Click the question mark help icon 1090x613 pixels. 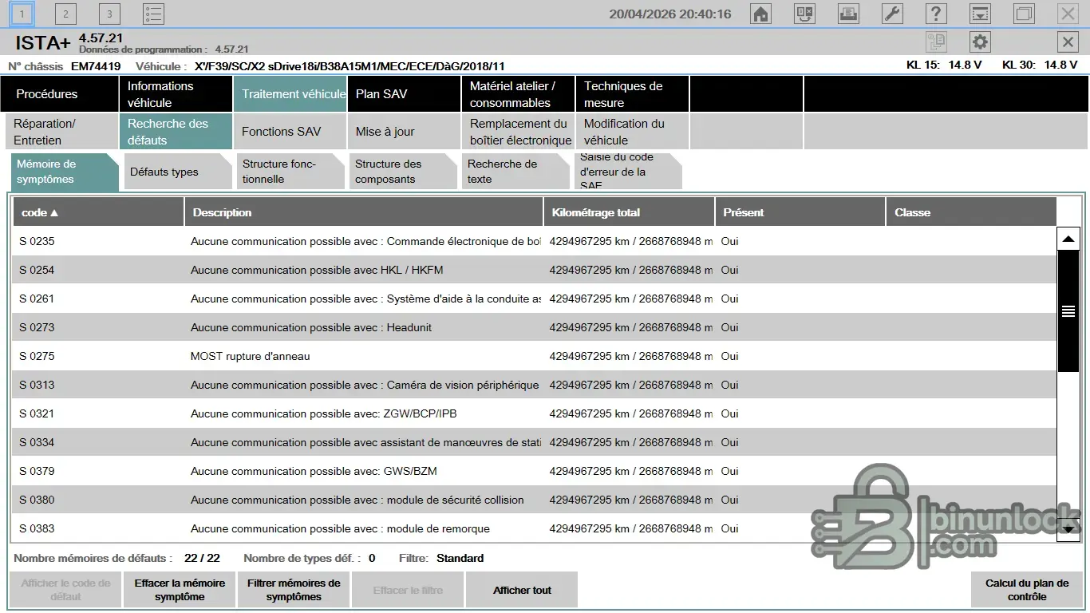click(x=936, y=14)
